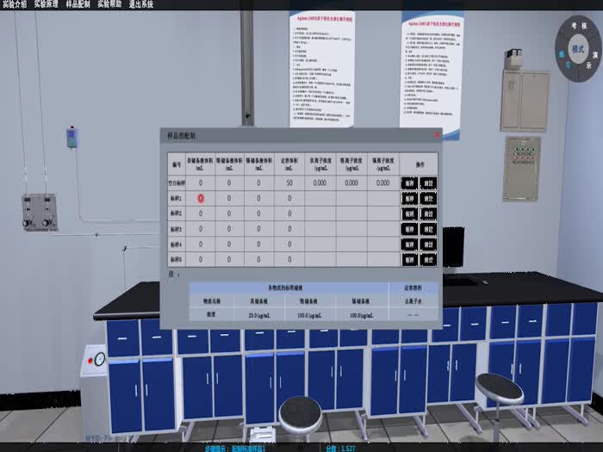The image size is (603, 452).
Task: Close the 样品的配制 dialog
Action: [x=437, y=135]
